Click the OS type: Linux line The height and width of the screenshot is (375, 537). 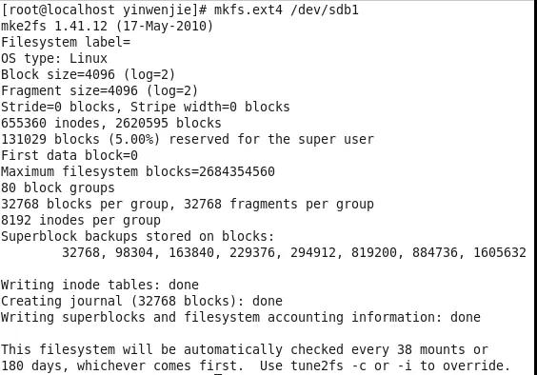54,58
